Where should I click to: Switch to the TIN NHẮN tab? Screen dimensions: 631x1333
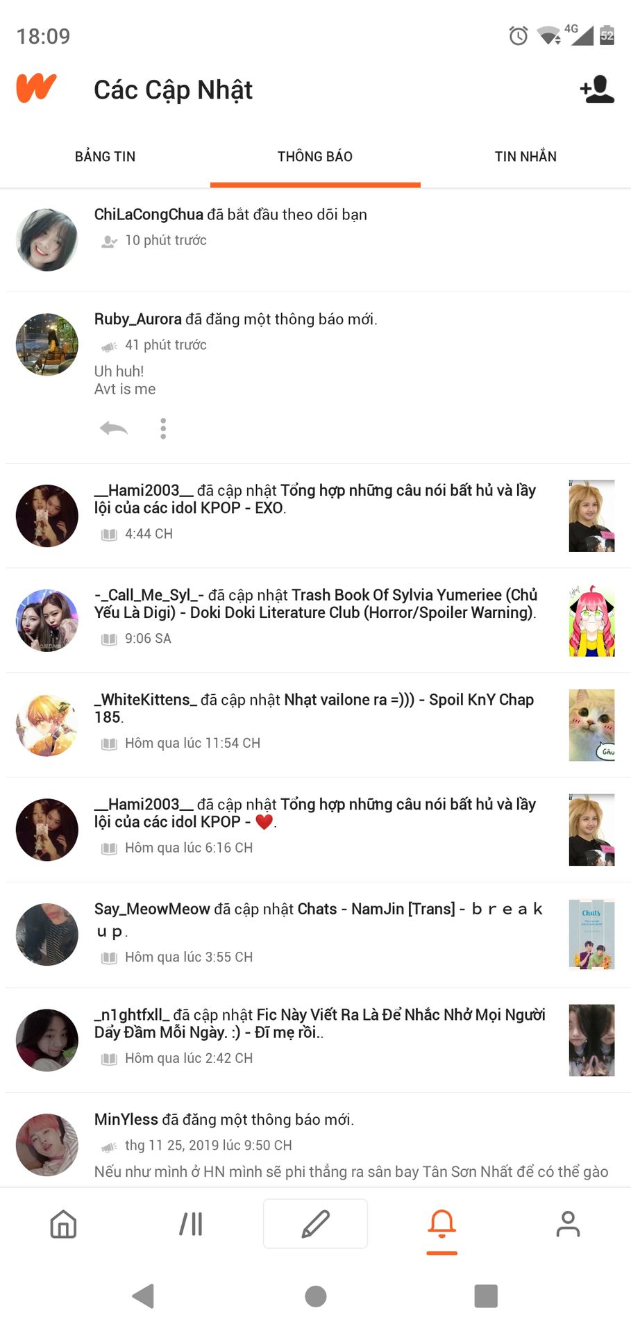pos(525,156)
